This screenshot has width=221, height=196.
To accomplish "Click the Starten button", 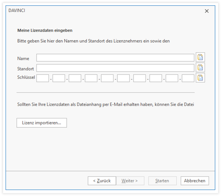I will [162, 181].
